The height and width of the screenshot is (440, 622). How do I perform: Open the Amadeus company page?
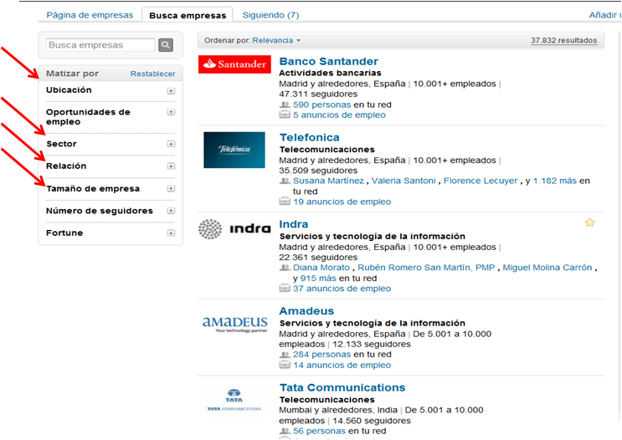(x=306, y=311)
